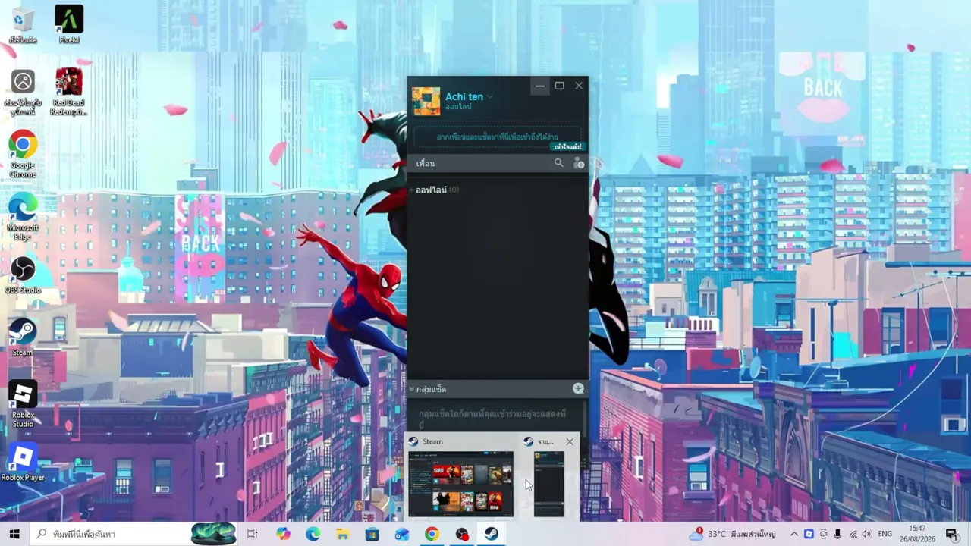971x546 pixels.
Task: Click the add friend icon in Steam friends list
Action: pos(578,163)
